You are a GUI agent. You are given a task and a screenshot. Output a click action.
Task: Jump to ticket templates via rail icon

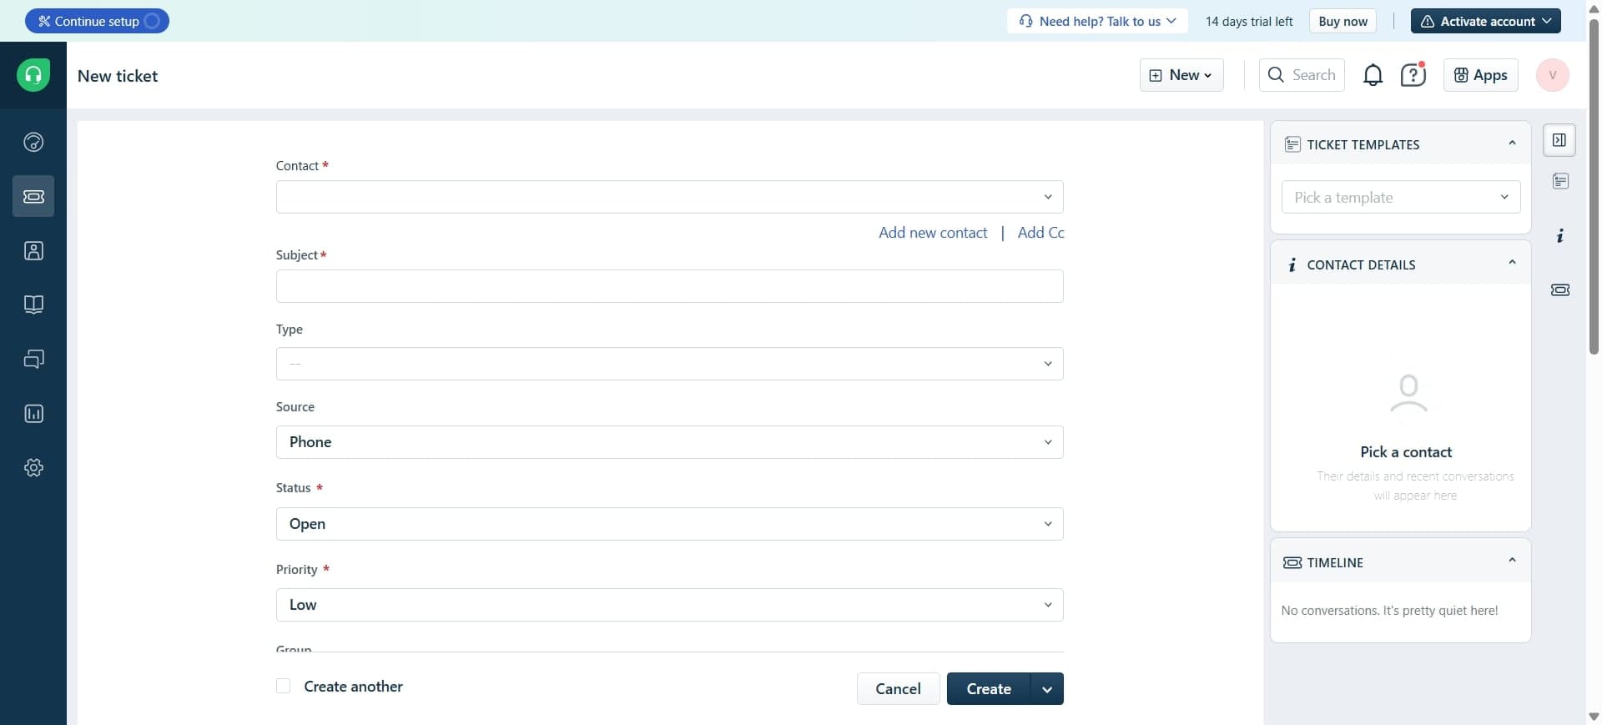pos(1560,181)
